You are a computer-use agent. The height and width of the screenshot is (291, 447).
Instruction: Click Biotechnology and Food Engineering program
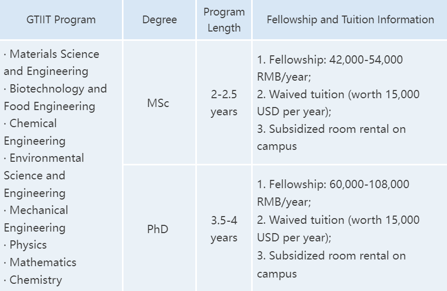55,97
